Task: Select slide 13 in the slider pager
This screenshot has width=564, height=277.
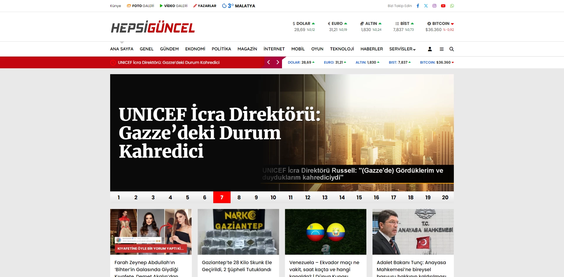Action: pyautogui.click(x=325, y=197)
